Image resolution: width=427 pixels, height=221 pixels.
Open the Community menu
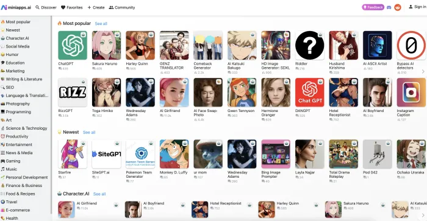click(x=122, y=7)
